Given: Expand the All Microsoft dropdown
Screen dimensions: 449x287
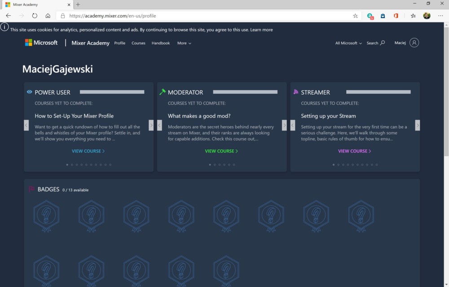Looking at the screenshot, I should point(348,43).
